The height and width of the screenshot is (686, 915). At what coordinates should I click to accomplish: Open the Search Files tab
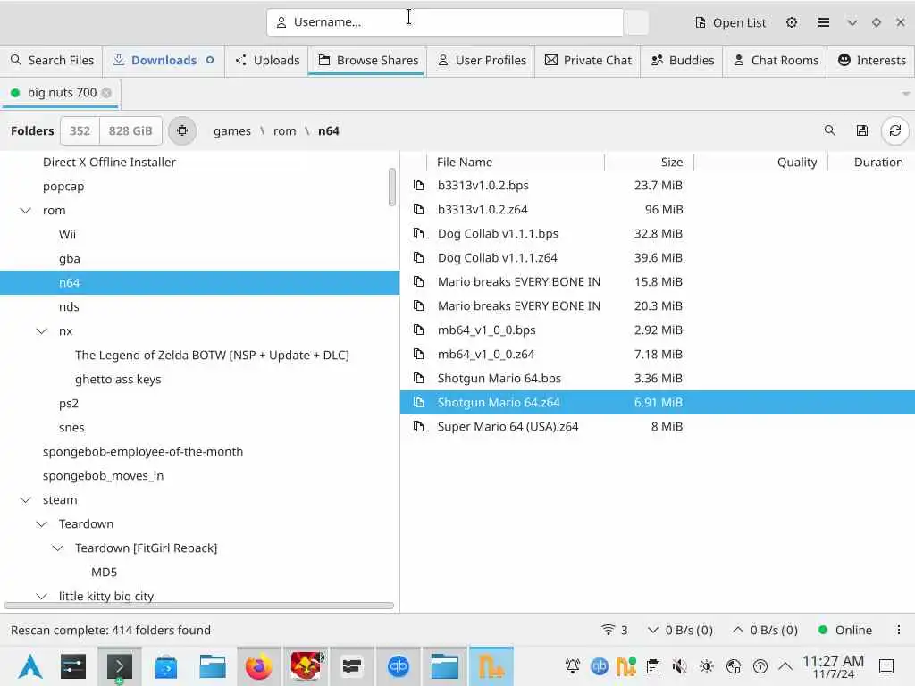pos(52,60)
